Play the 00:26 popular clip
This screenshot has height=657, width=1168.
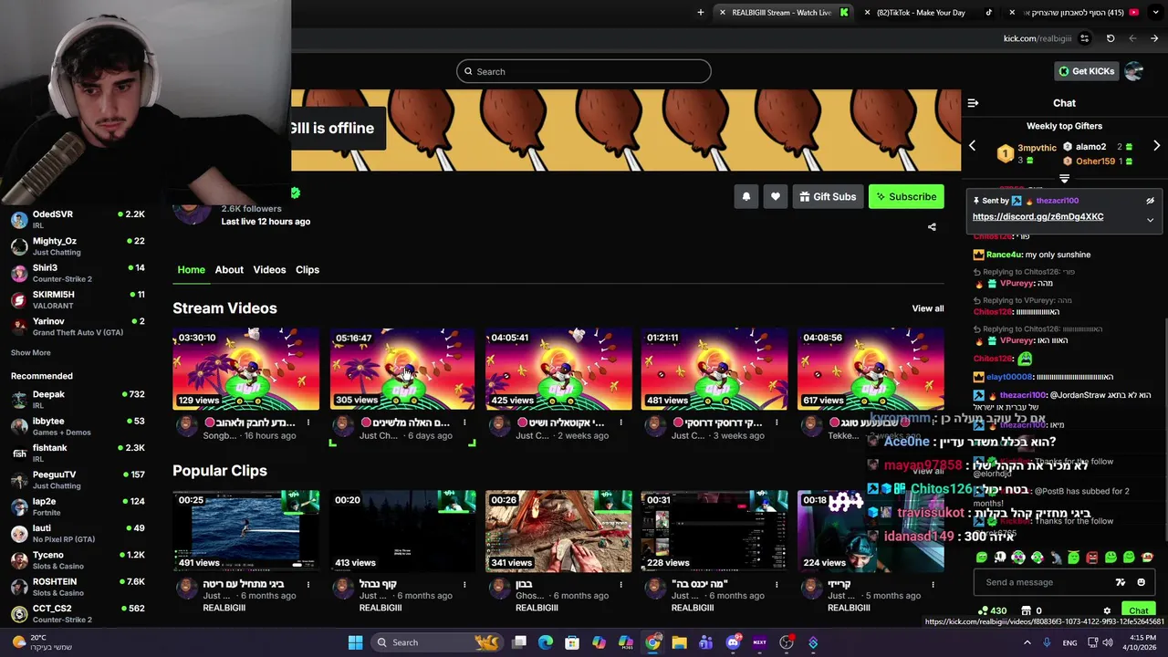pyautogui.click(x=558, y=531)
